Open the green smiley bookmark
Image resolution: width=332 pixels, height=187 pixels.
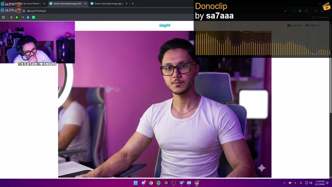click(33, 17)
